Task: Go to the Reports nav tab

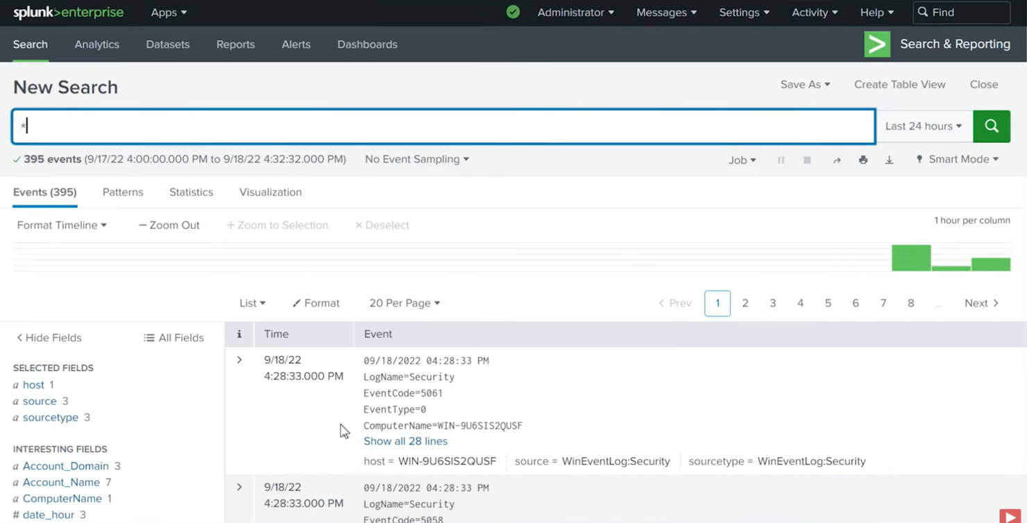Action: click(x=236, y=44)
